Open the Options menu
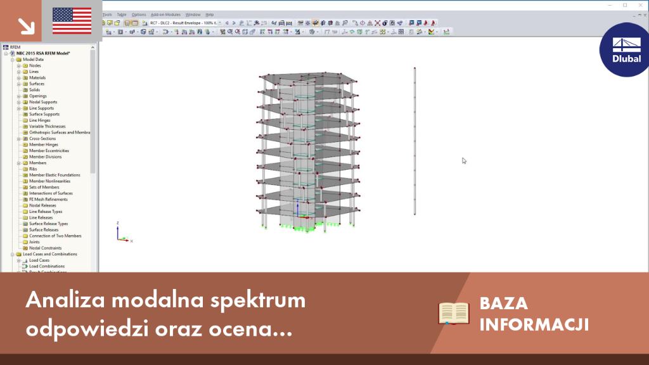The image size is (649, 365). 139,15
